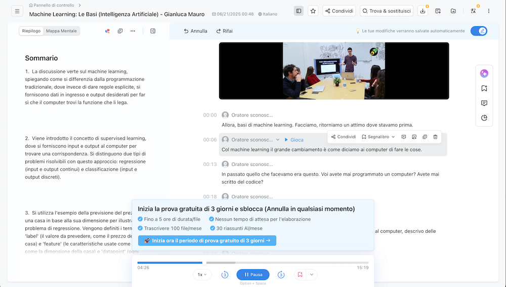Start the 3-day free trial
The height and width of the screenshot is (287, 506).
(x=207, y=240)
